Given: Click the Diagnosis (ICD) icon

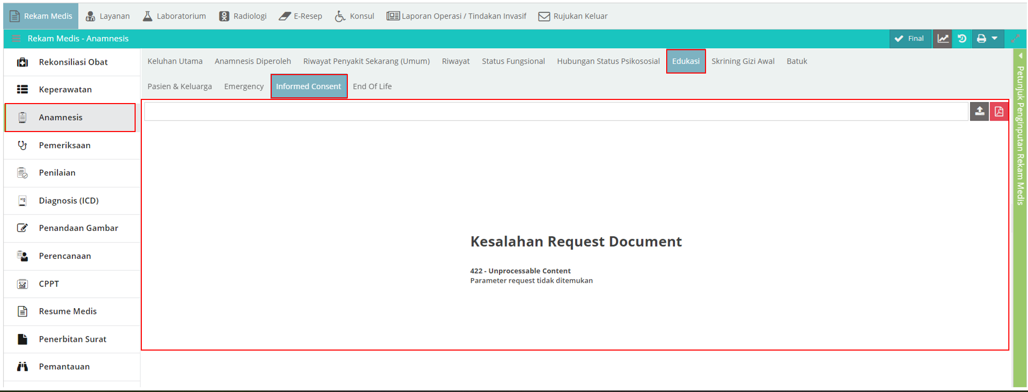Looking at the screenshot, I should click(x=22, y=201).
